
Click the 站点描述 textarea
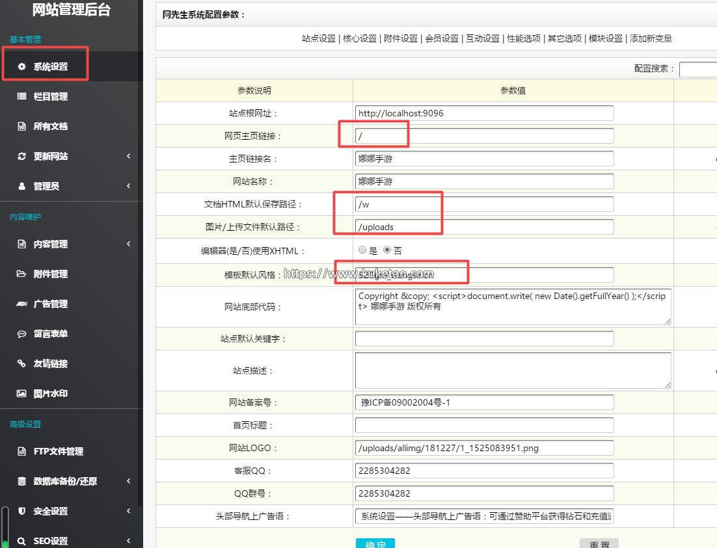pos(513,370)
